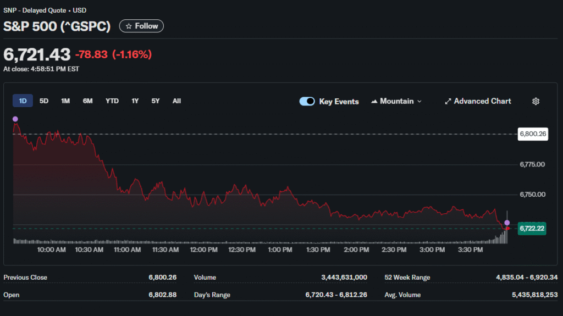Select the 1D time range tab
The width and height of the screenshot is (563, 316).
(23, 101)
